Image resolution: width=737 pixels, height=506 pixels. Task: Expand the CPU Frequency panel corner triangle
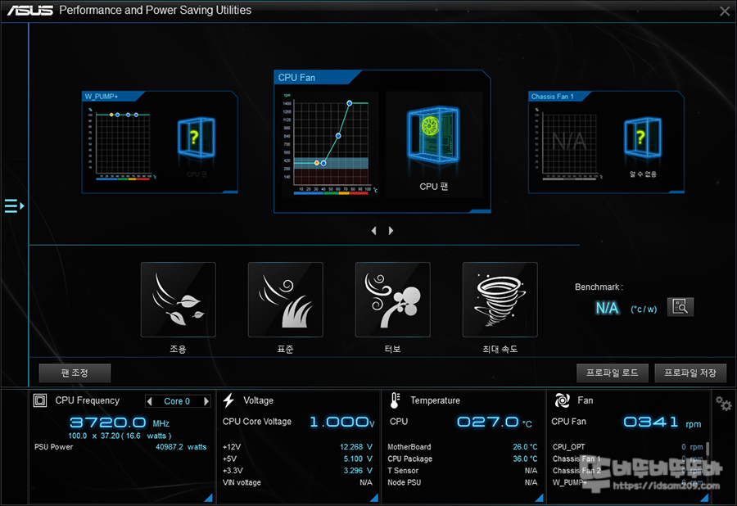208,498
